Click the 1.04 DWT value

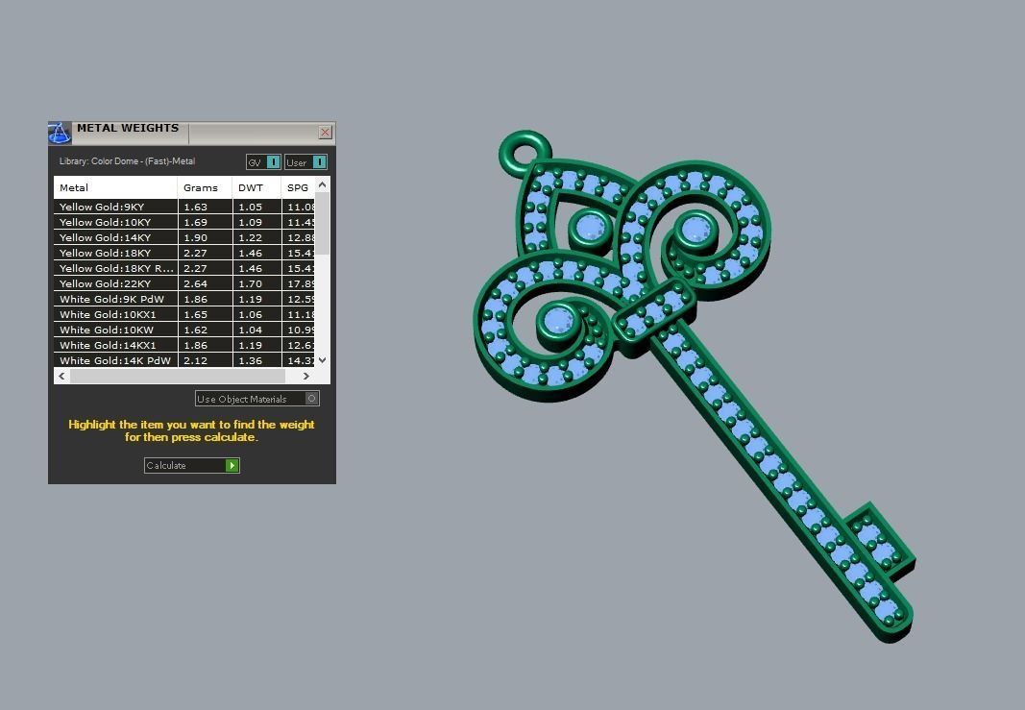[x=251, y=330]
